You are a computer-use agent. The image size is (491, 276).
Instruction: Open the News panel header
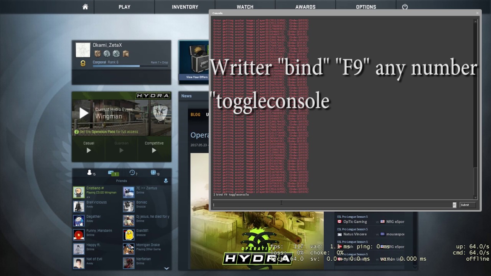[x=186, y=96]
